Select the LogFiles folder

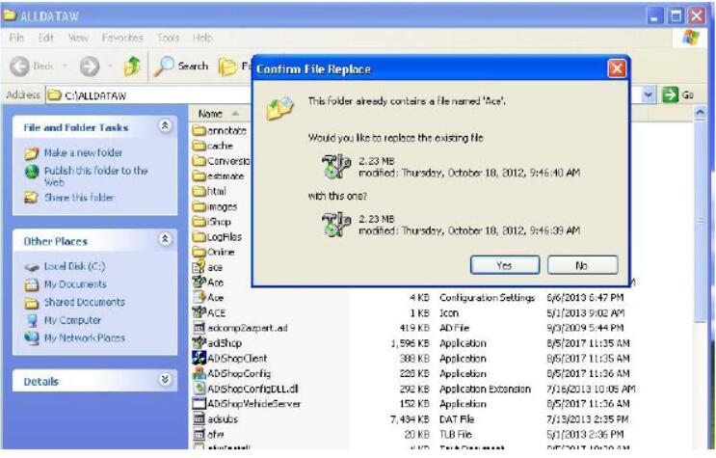point(218,237)
